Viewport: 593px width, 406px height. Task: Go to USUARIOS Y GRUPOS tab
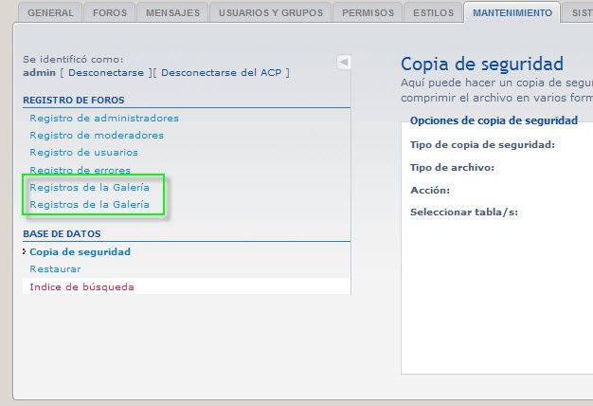tap(270, 12)
